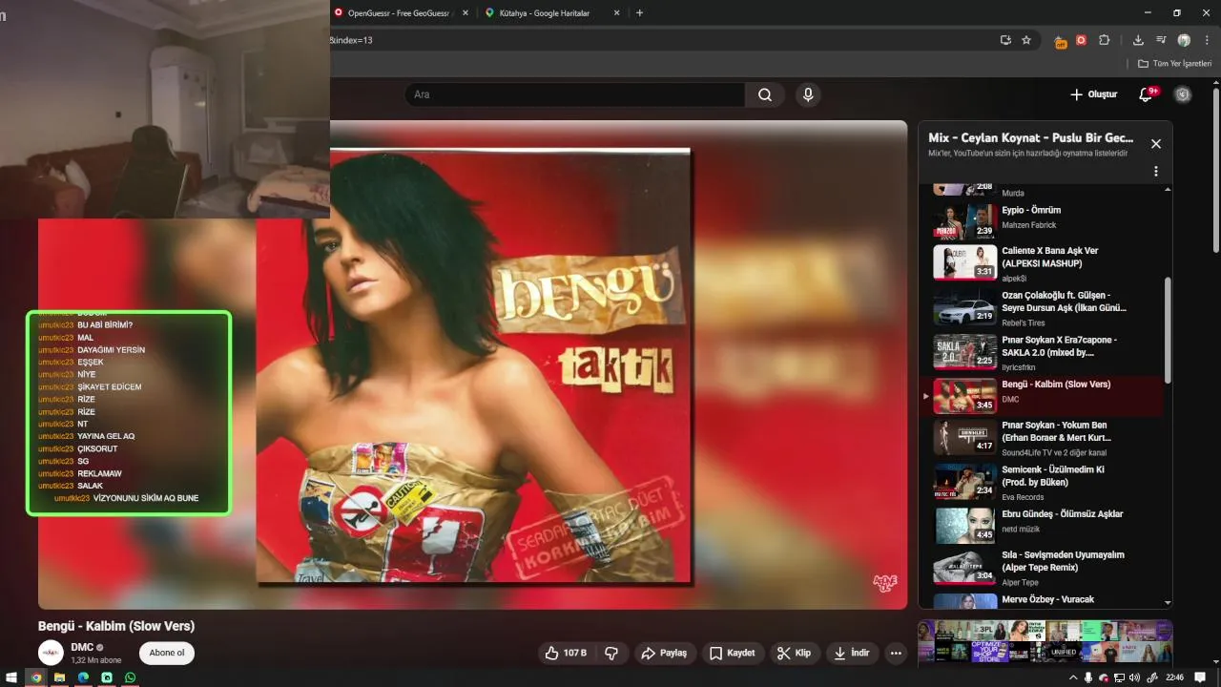
Task: Click the install app icon in address bar
Action: 1005,40
